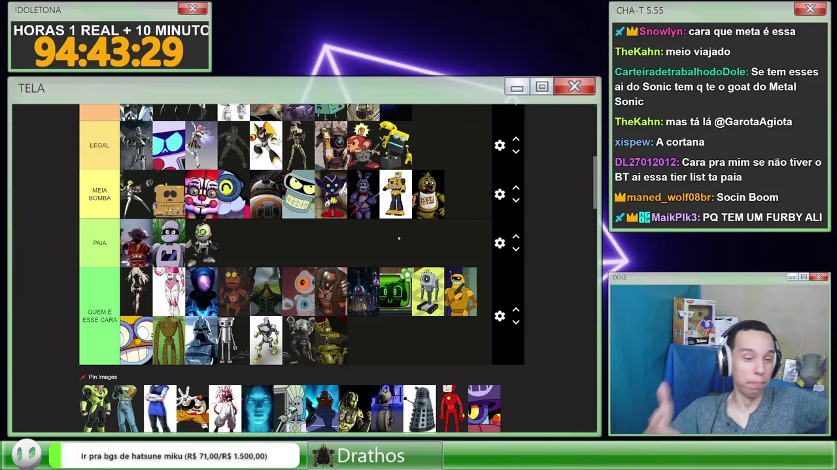The height and width of the screenshot is (470, 837).
Task: Pick the red monkey image in LEGAL
Action: (x=364, y=145)
